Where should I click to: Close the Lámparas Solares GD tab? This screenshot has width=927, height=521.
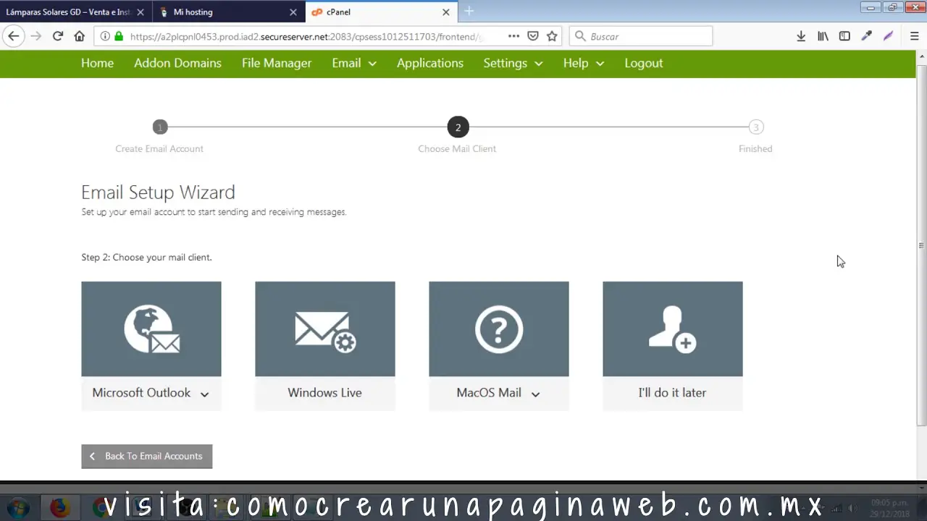(x=140, y=12)
